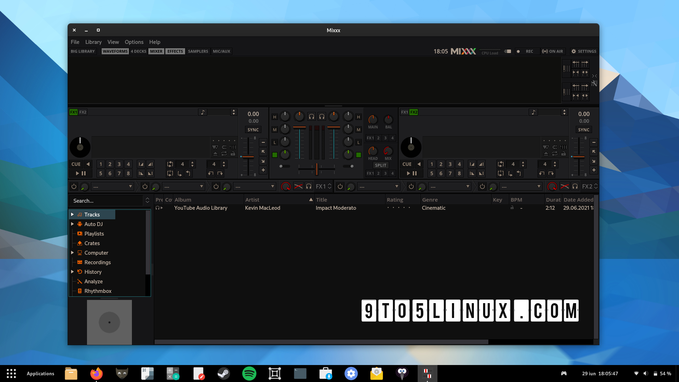Enable the first effect slot power button

74,186
